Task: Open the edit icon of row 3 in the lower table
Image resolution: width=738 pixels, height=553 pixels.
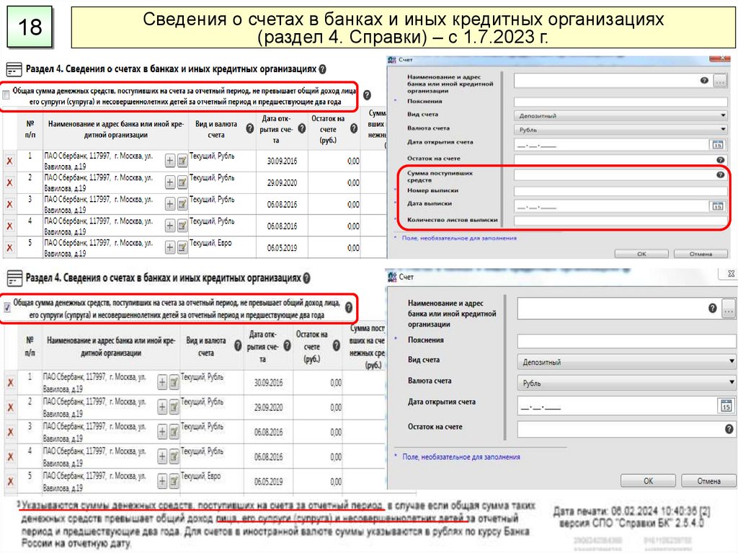Action: [x=174, y=431]
